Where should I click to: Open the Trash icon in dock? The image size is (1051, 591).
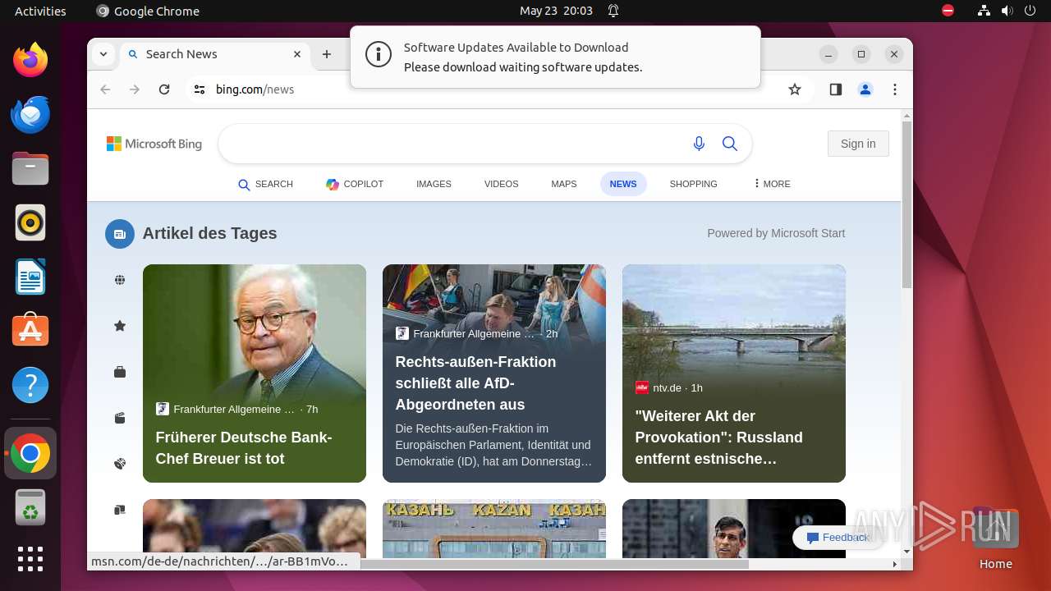30,508
